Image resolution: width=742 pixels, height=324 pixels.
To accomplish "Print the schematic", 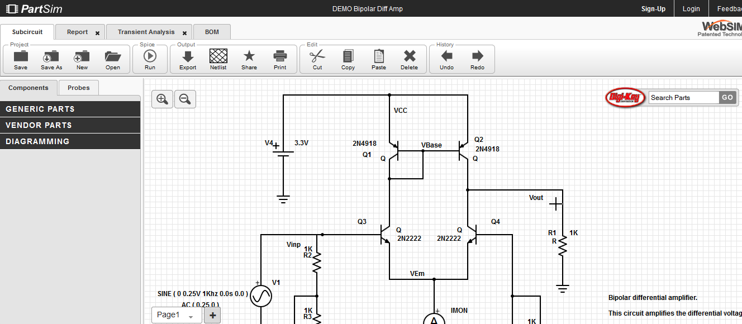I will (279, 59).
